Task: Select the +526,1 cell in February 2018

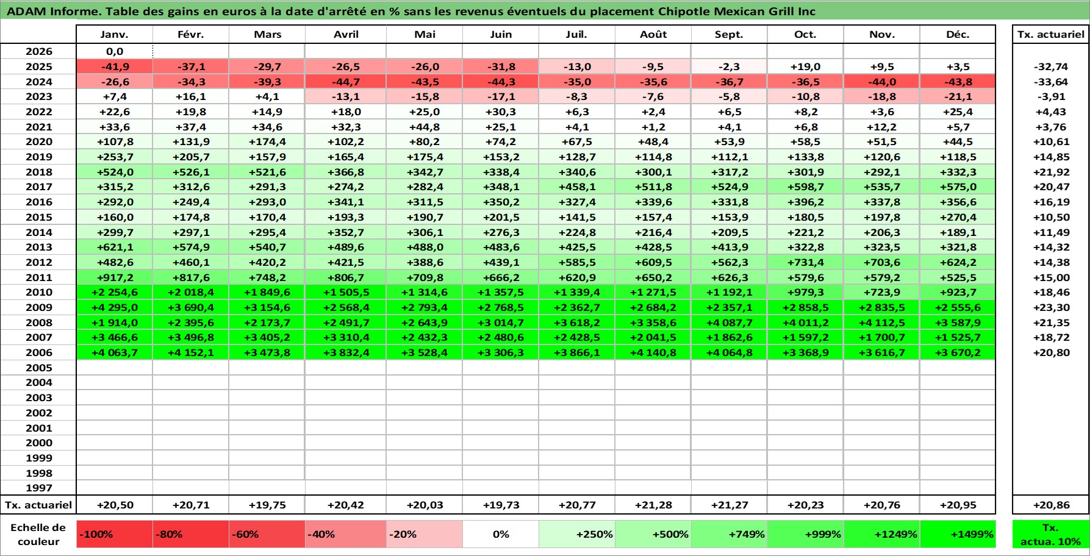Action: click(191, 172)
